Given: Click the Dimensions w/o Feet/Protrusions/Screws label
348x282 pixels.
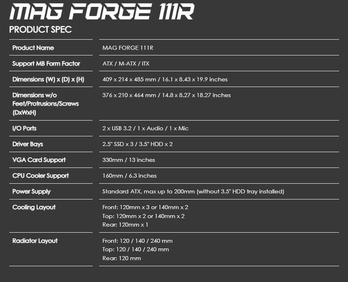Looking at the screenshot, I should (x=45, y=104).
